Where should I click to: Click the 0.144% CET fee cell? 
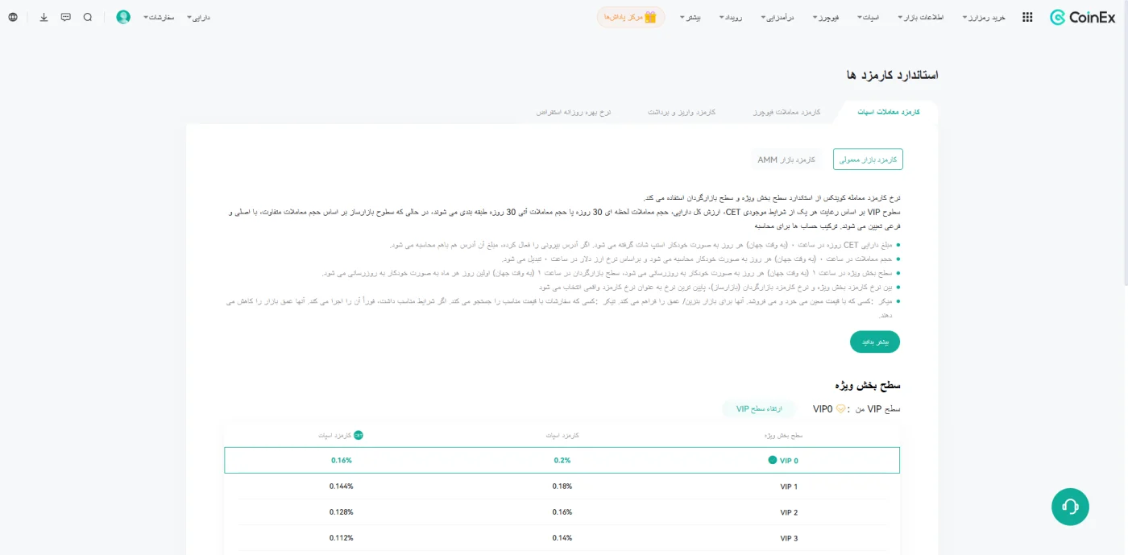click(342, 487)
